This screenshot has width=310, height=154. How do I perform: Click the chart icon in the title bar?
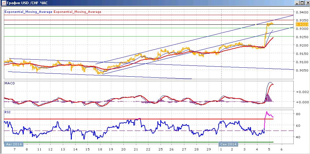[4, 3]
